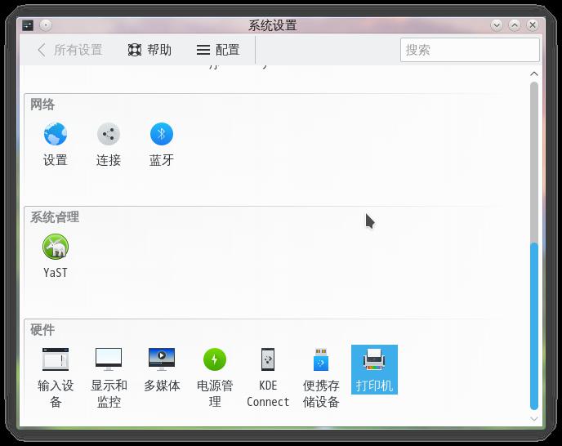Image resolution: width=562 pixels, height=446 pixels.
Task: Toggle the keep-on-all-desktops pin button
Action: 46,25
